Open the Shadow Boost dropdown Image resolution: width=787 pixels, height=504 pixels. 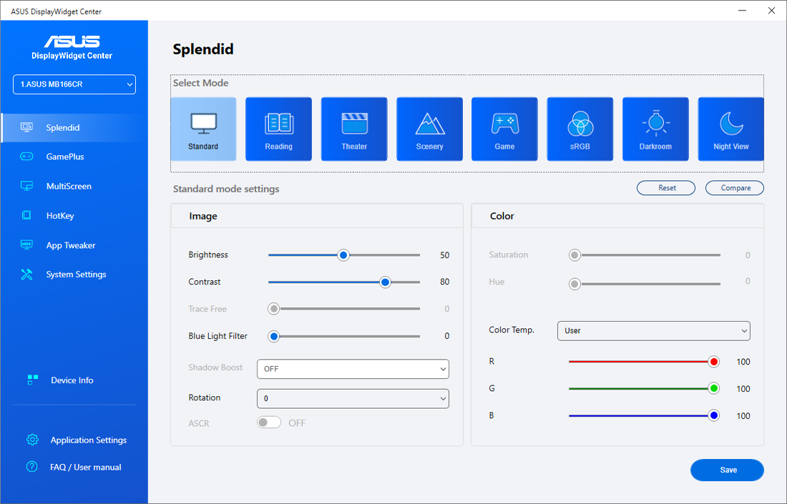coord(353,369)
